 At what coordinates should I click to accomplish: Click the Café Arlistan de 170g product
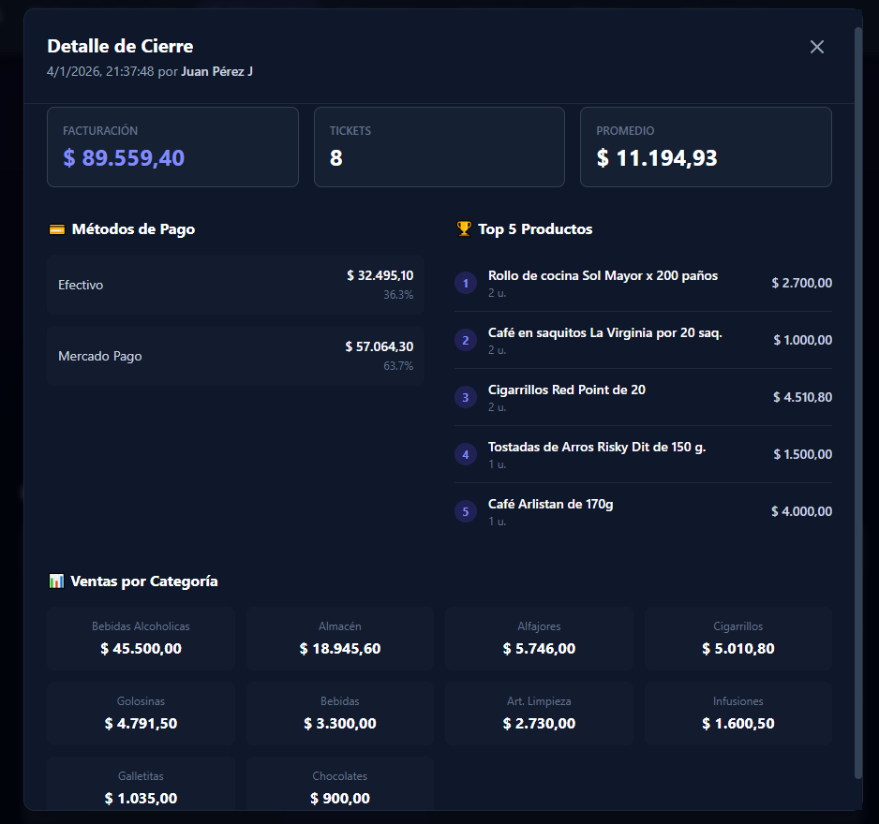coord(550,505)
